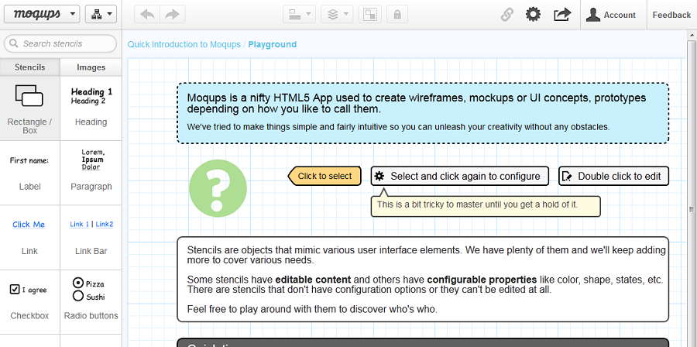Viewport: 697px width, 347px height.
Task: Select the Radio buttons stencil
Action: [91, 302]
